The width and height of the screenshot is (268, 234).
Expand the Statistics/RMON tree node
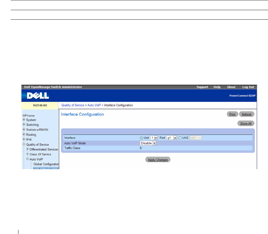pyautogui.click(x=24, y=130)
